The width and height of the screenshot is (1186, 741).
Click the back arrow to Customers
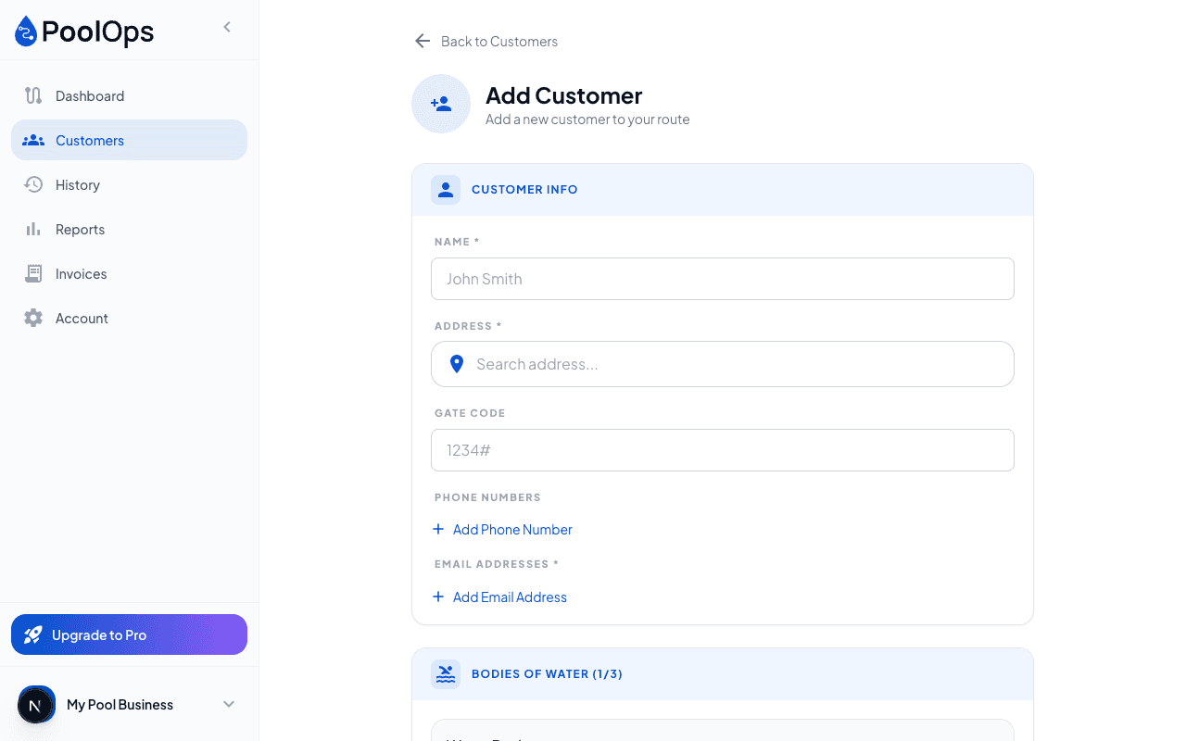tap(423, 41)
